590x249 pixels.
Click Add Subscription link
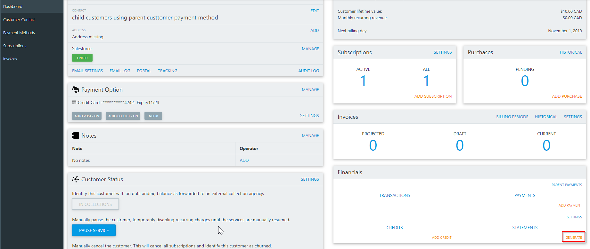[433, 96]
